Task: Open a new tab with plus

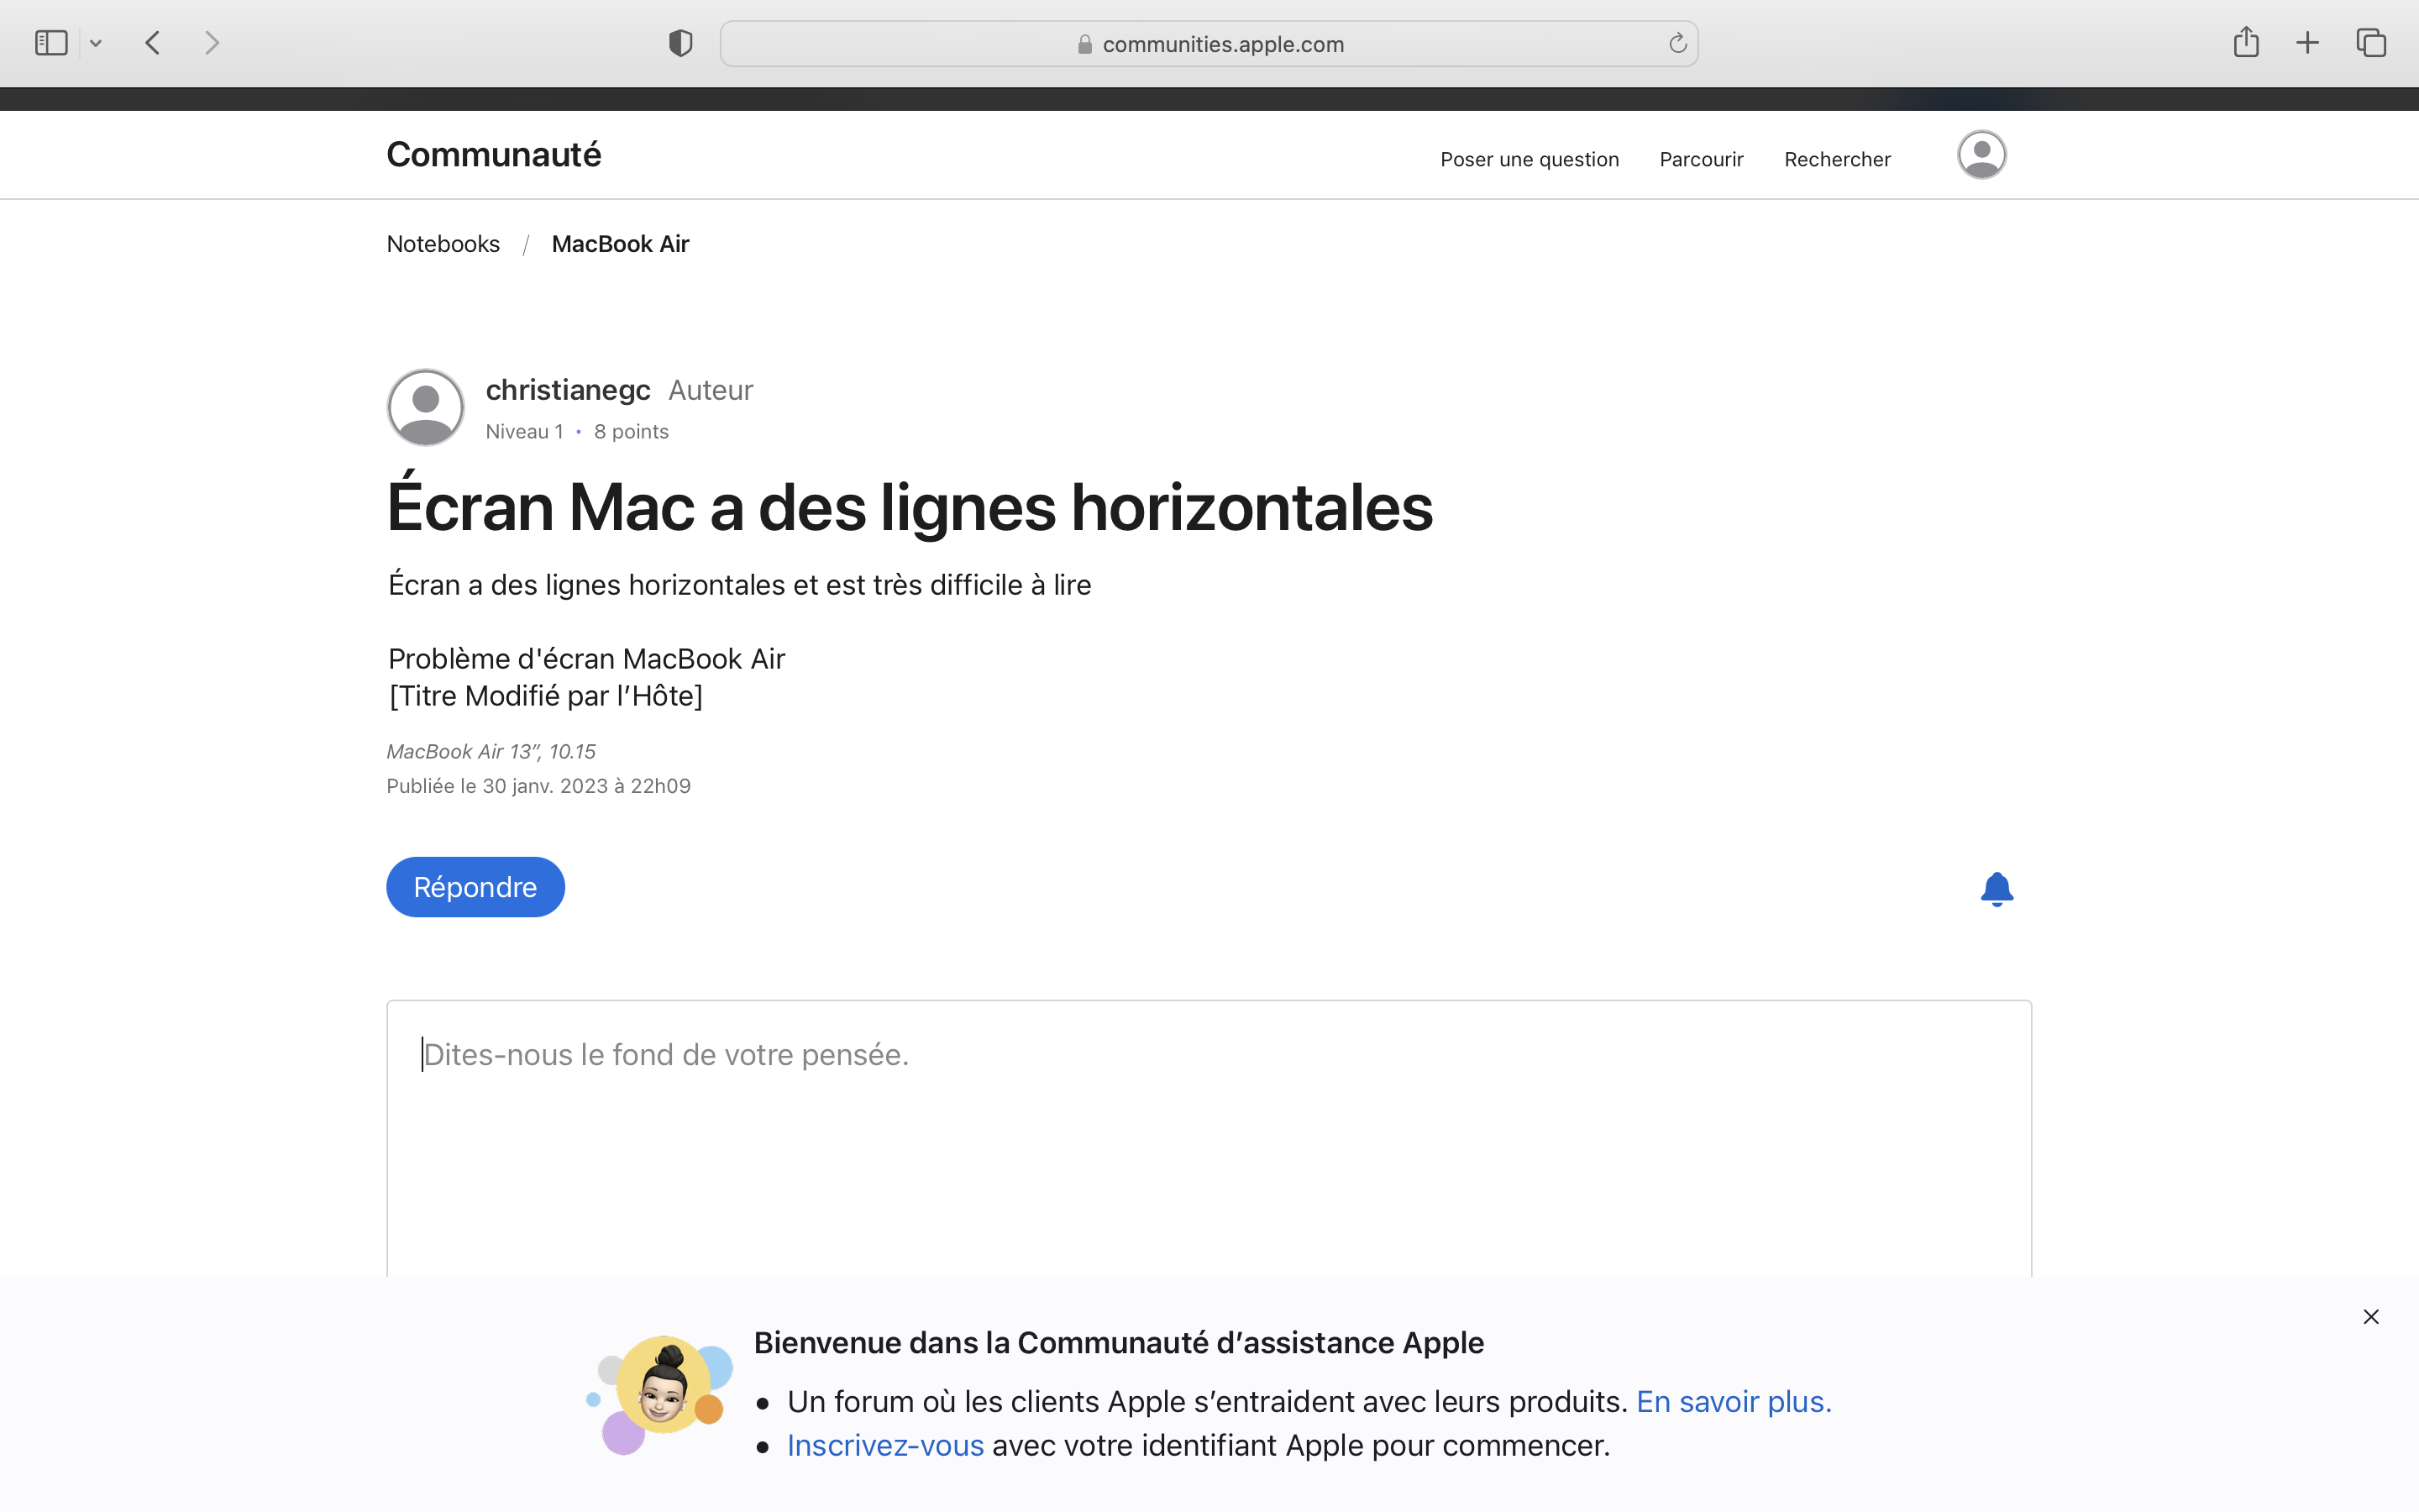Action: [2307, 43]
